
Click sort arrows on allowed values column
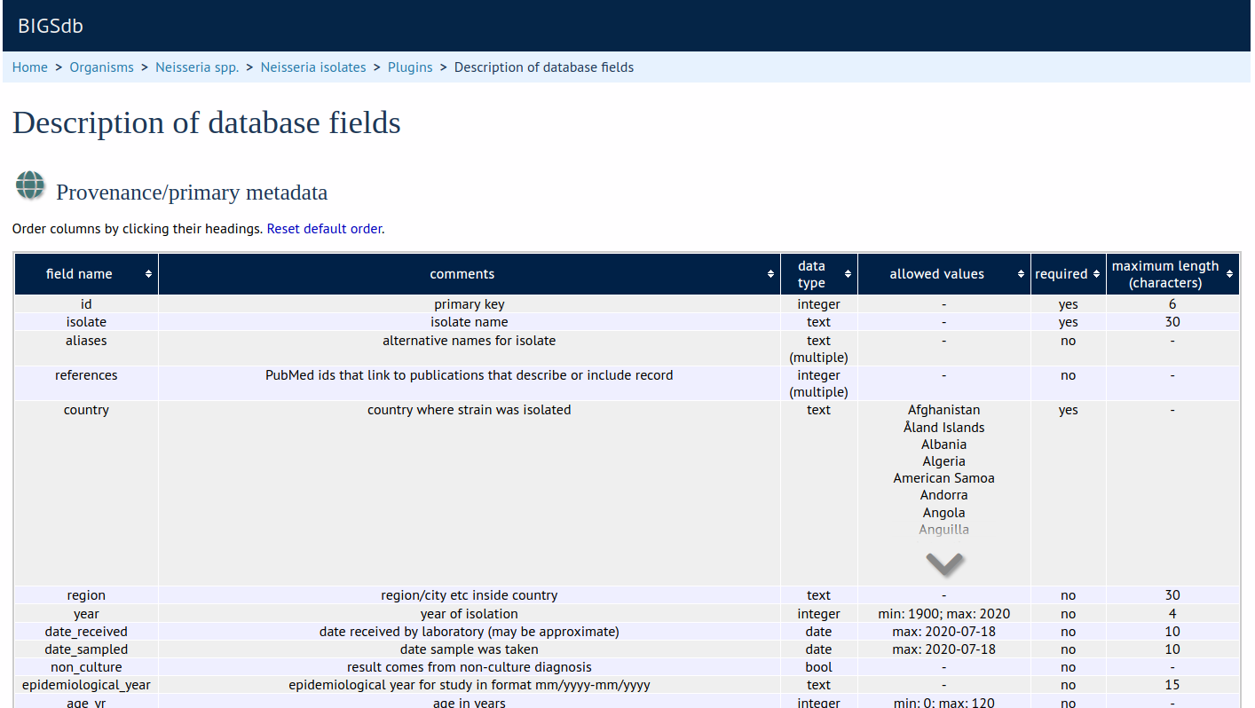tap(1021, 275)
